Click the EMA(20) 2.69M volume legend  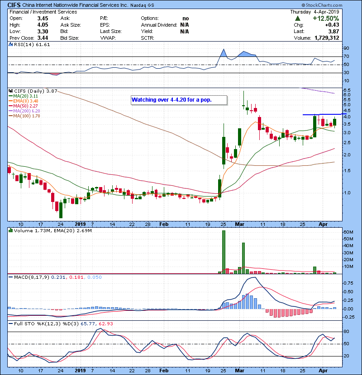(x=73, y=231)
